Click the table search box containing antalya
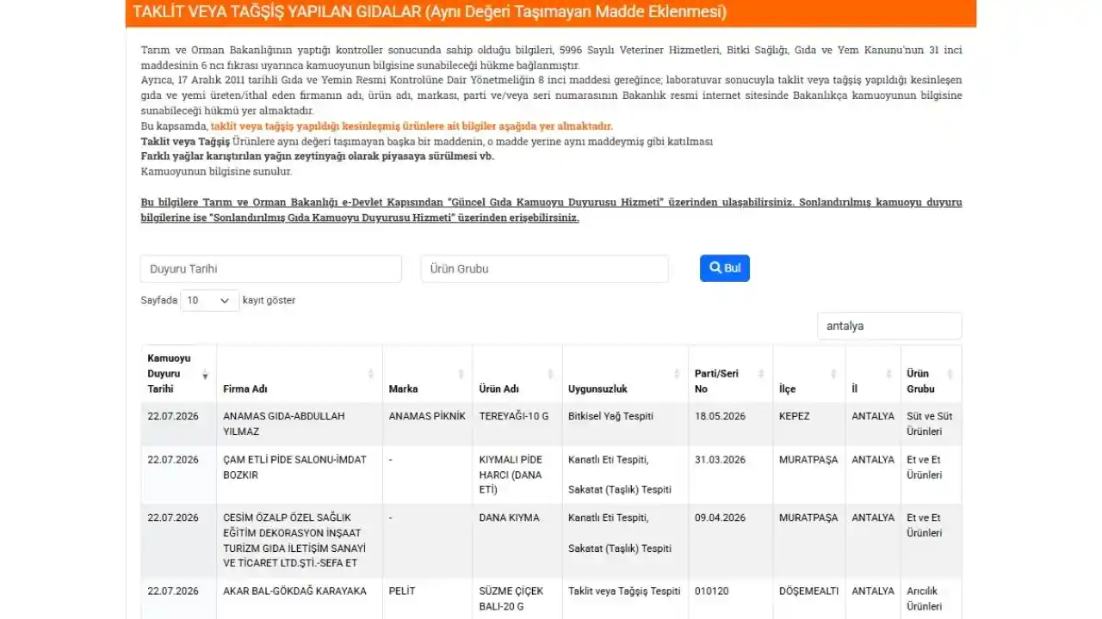Image resolution: width=1102 pixels, height=619 pixels. tap(889, 326)
